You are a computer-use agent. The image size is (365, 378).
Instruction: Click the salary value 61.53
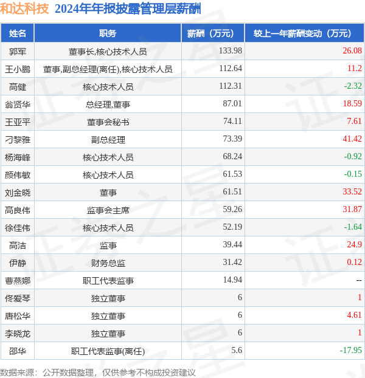[232, 174]
